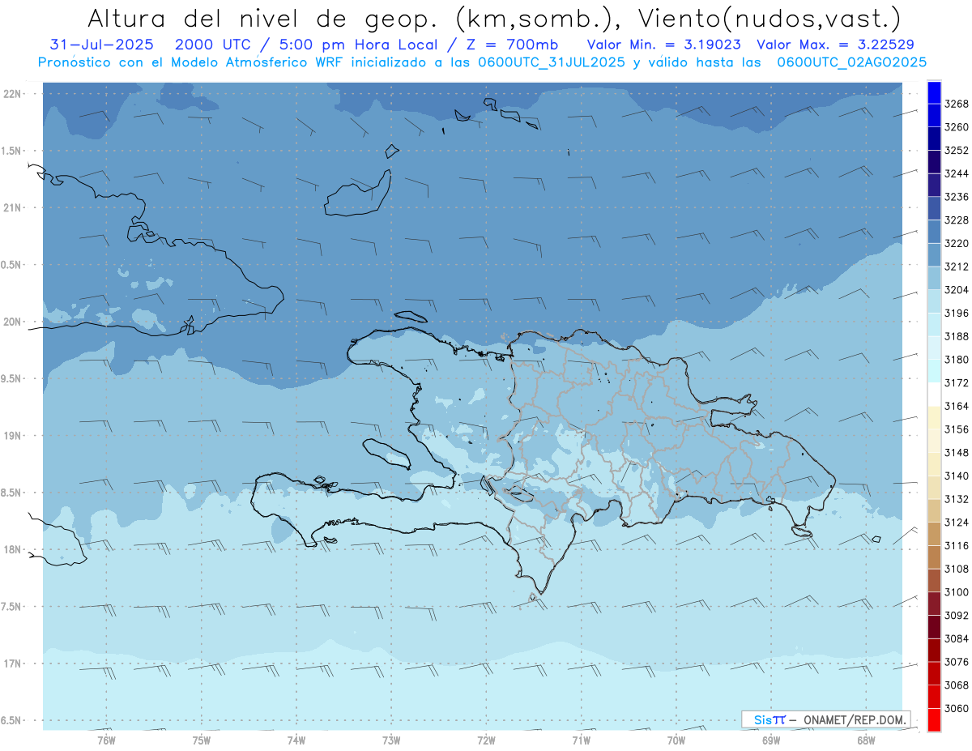
Task: Click the longitude label '75W'
Action: point(202,740)
